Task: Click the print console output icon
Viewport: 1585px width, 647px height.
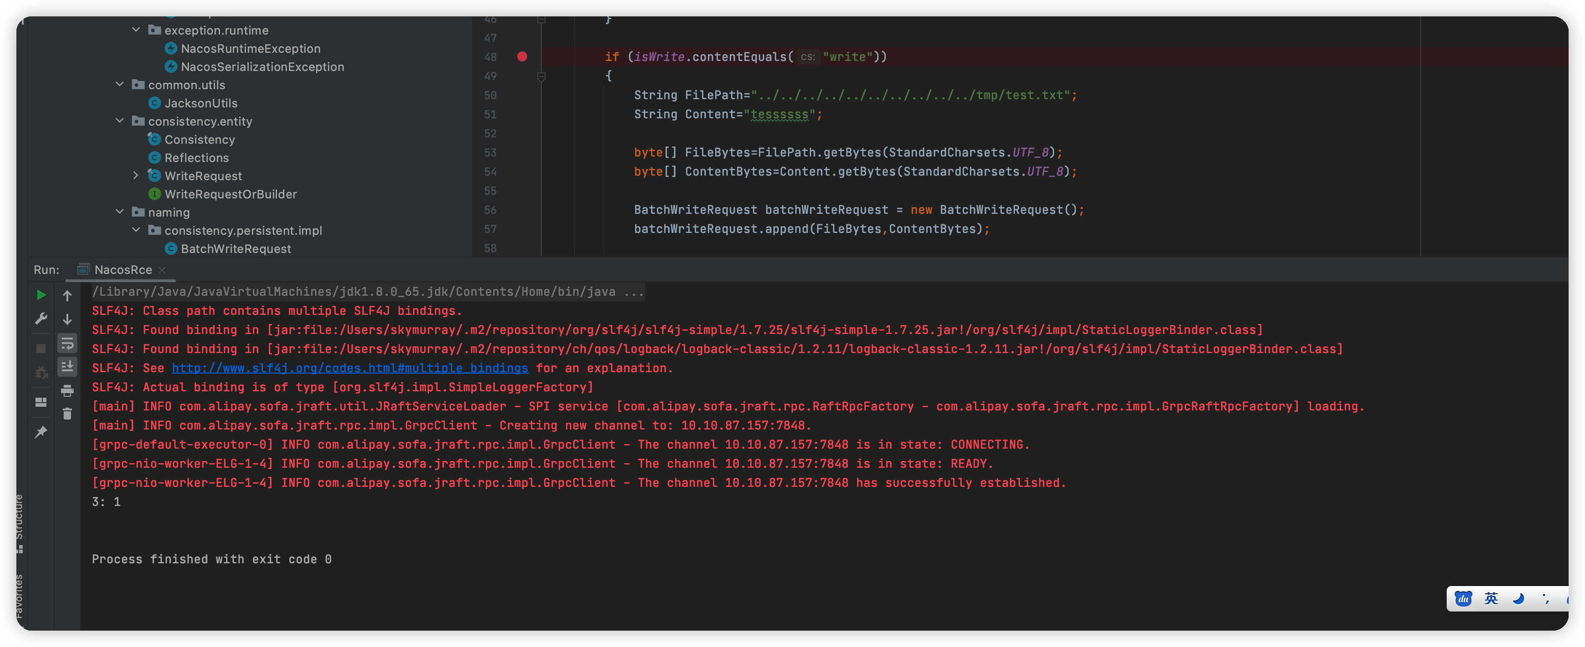Action: coord(67,390)
